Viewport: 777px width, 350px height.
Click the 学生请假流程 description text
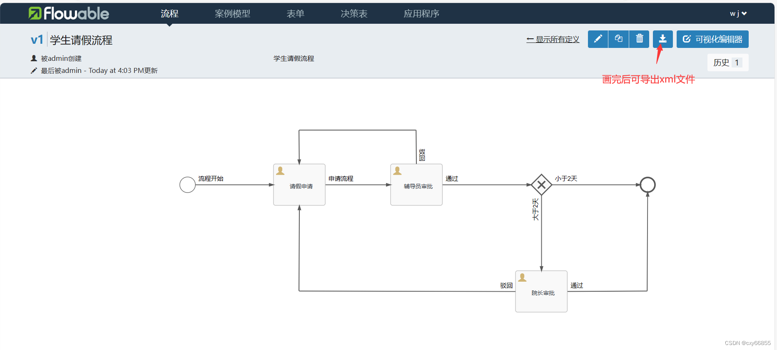(x=294, y=58)
